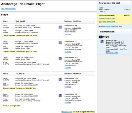
Task: Open baggage fees link in cost panel
Action: pos(110,26)
